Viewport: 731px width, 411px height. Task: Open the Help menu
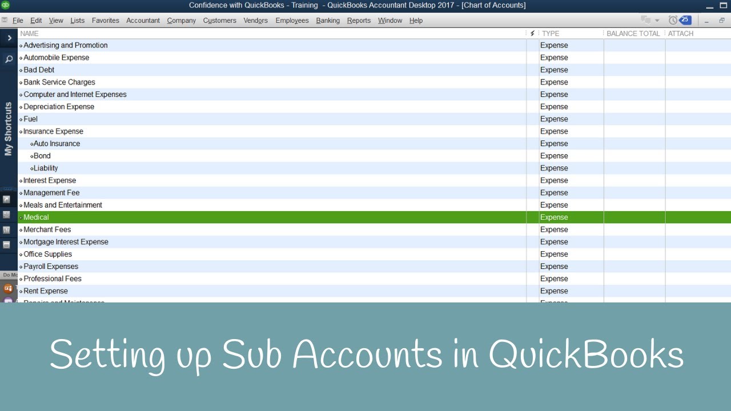416,21
